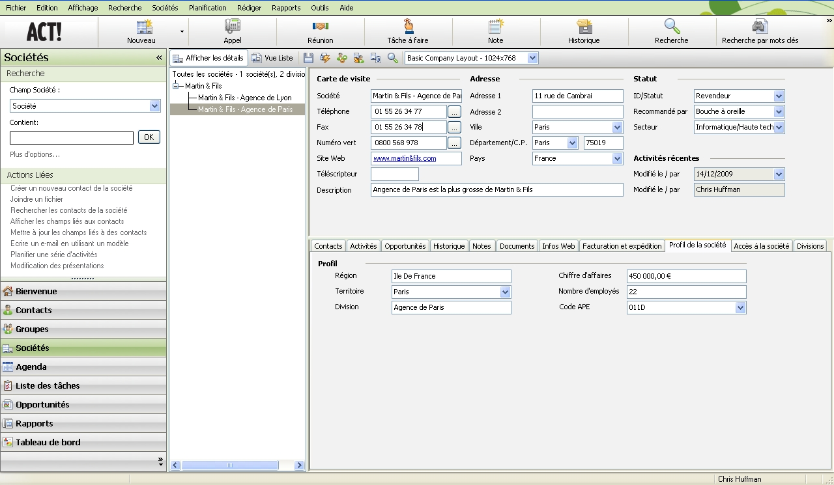Open the Basic Company Layout dropdown
This screenshot has width=834, height=485.
(532, 58)
